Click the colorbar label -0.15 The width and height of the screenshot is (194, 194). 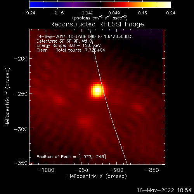pyautogui.click(x=57, y=13)
